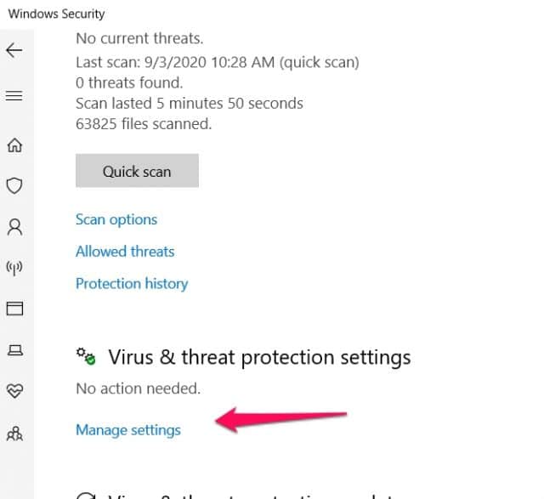Screen dimensions: 544x499
Task: Start a Quick scan
Action: pos(137,171)
